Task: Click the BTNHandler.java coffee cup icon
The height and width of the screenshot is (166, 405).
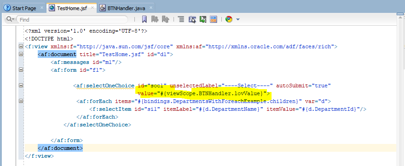Action: pos(103,8)
